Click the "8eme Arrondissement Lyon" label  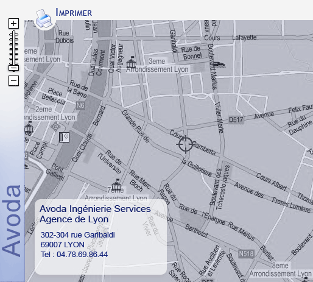280,270
